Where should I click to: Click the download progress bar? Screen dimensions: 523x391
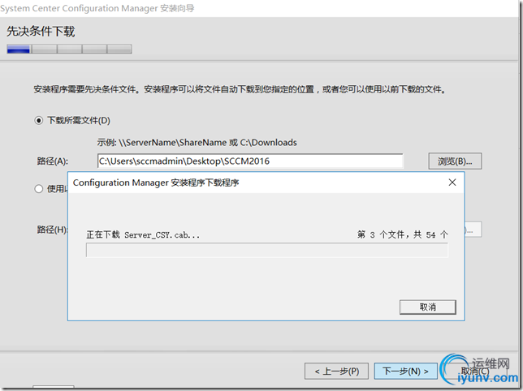[x=267, y=250]
